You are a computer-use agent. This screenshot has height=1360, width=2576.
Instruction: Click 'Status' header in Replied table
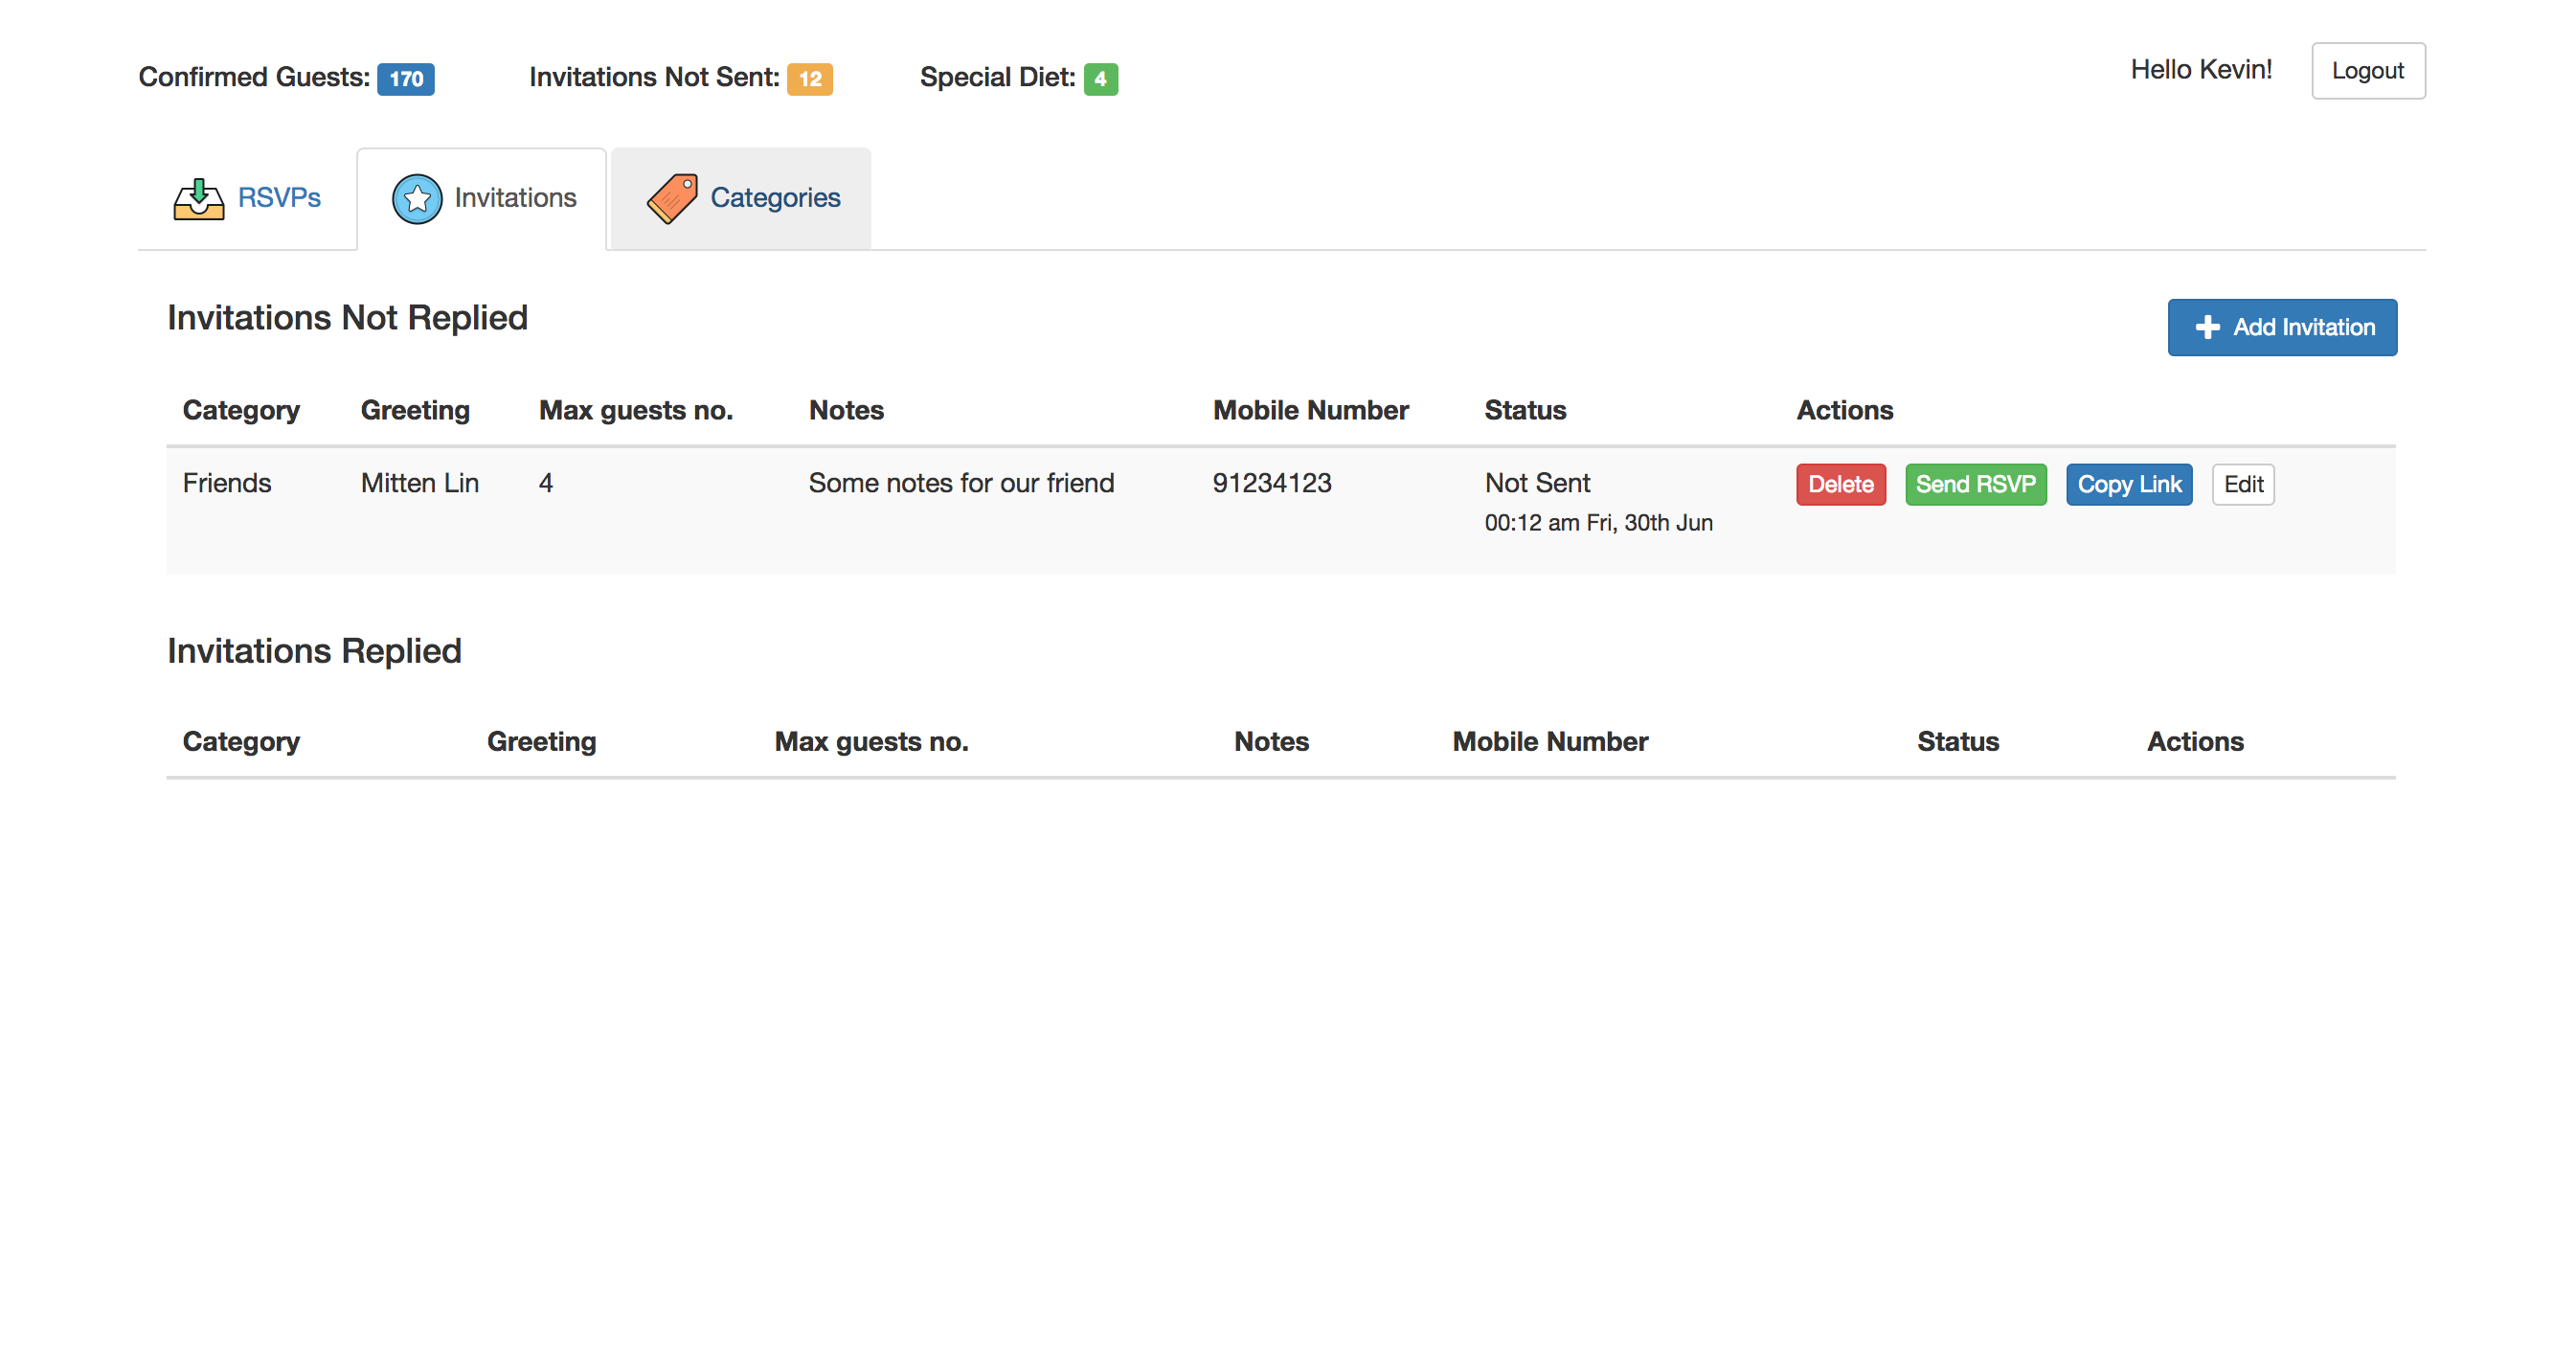pos(1957,742)
